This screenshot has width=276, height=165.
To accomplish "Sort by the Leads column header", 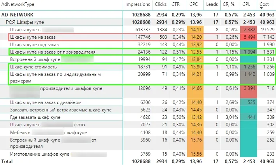I will [x=212, y=4].
